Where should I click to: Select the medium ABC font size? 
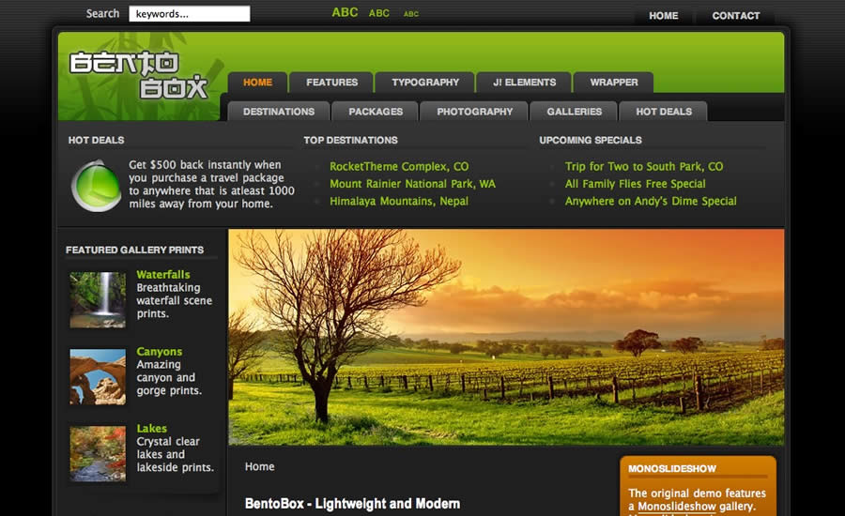coord(379,13)
